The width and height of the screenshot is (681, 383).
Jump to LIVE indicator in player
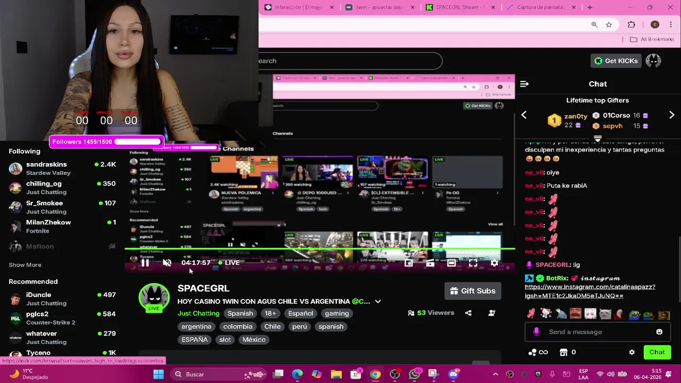(x=229, y=263)
